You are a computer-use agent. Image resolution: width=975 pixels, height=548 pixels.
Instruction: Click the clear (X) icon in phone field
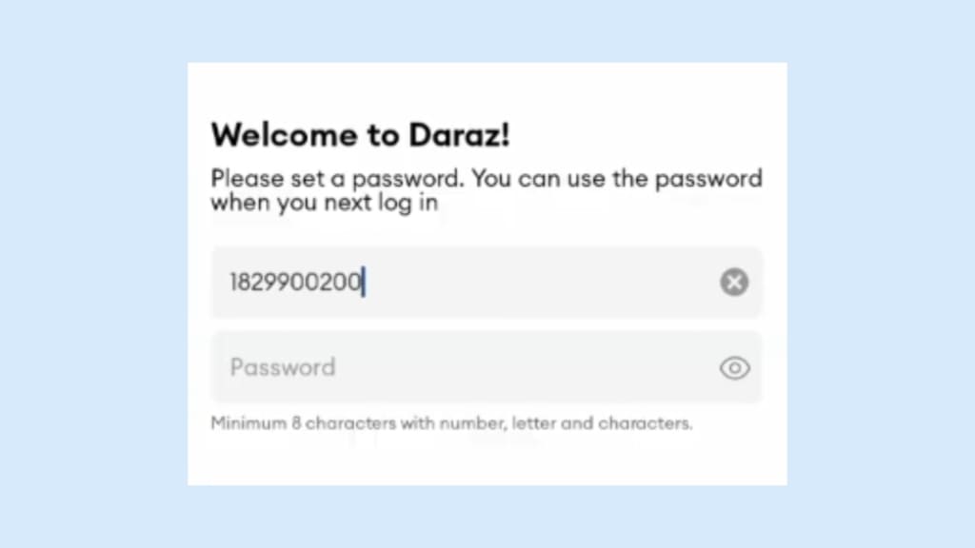[x=734, y=282]
